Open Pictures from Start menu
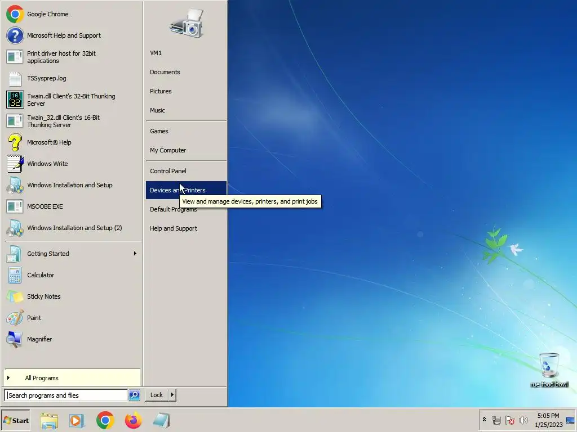 click(186, 91)
